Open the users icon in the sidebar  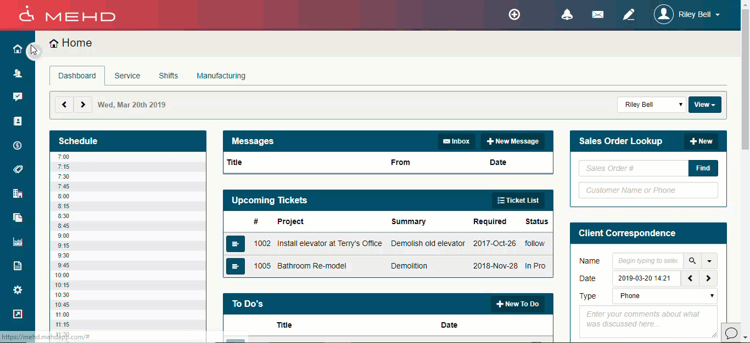point(18,73)
